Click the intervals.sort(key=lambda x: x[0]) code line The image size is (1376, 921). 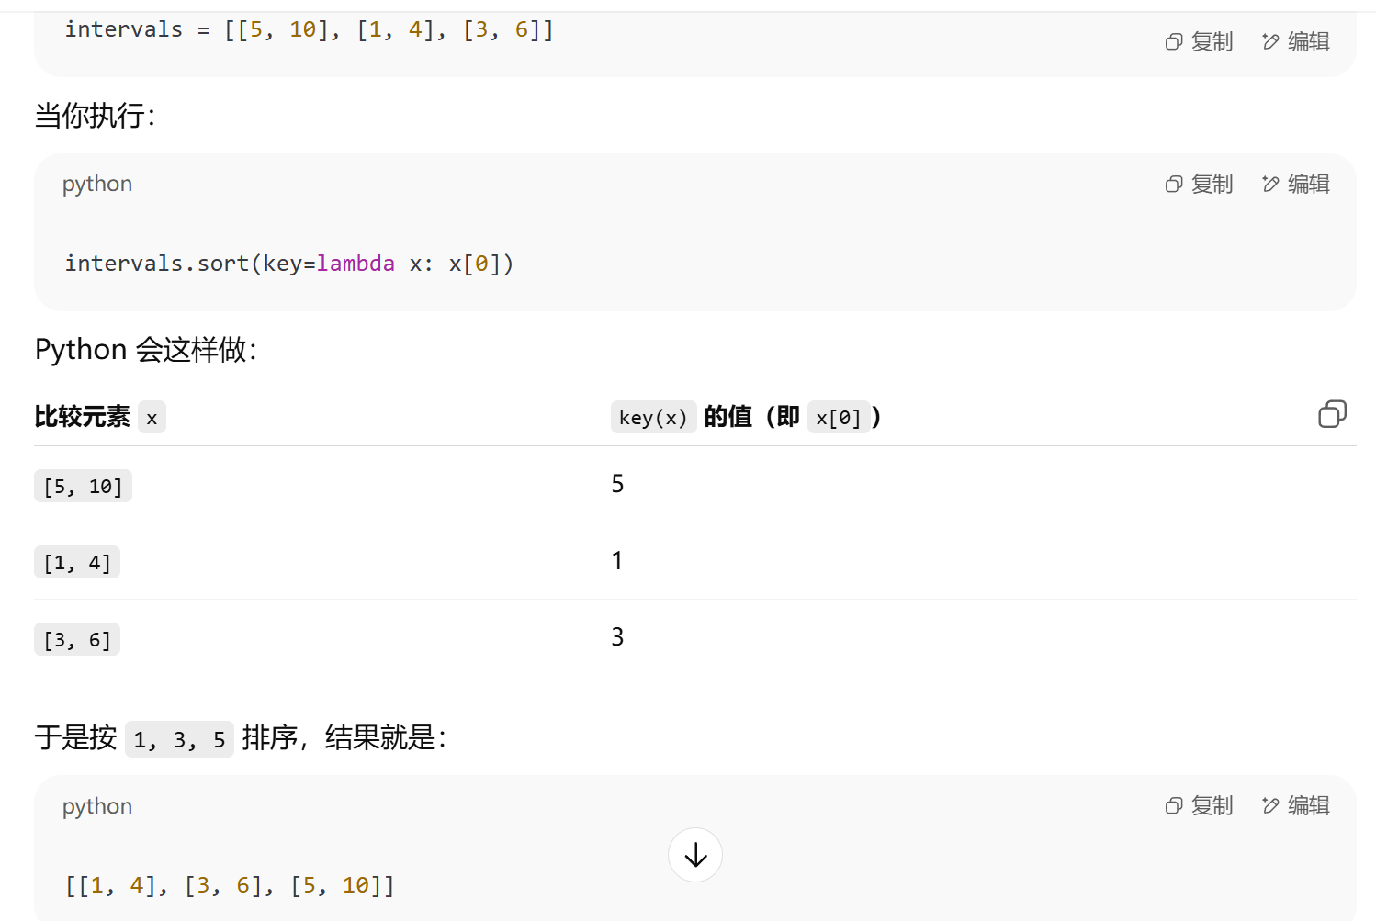(289, 264)
